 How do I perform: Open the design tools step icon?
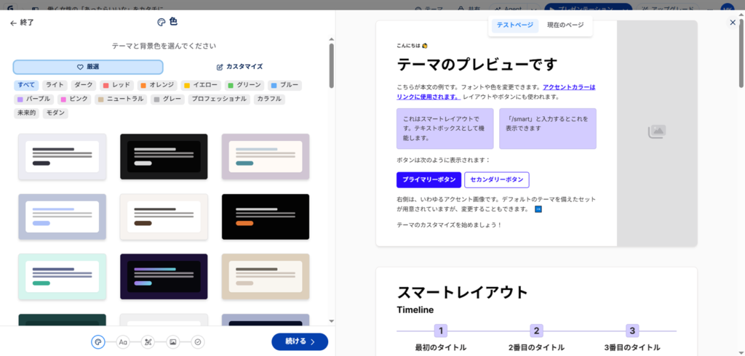148,341
